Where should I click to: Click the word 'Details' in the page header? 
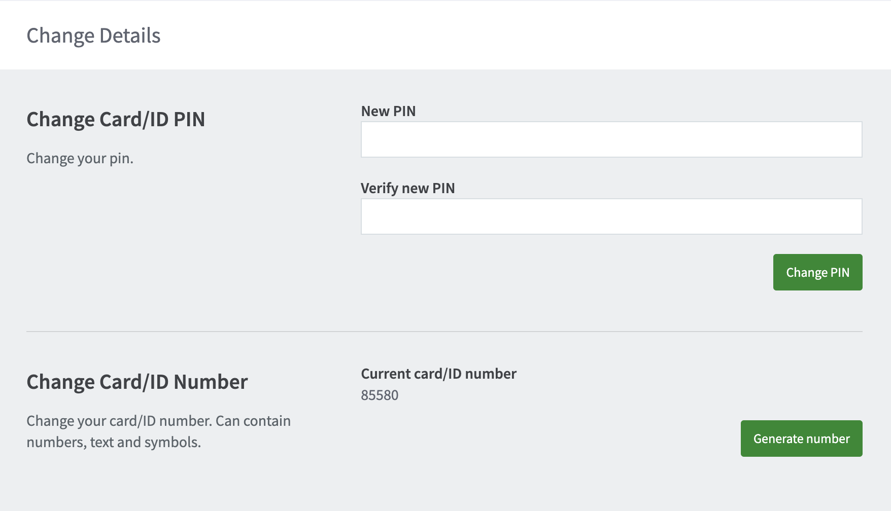click(130, 36)
